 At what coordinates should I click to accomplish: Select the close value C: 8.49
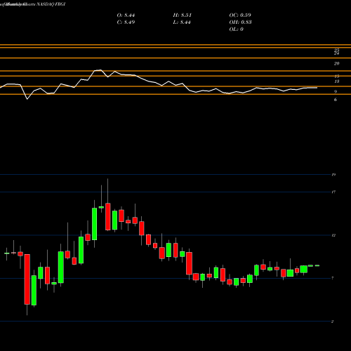point(126,22)
